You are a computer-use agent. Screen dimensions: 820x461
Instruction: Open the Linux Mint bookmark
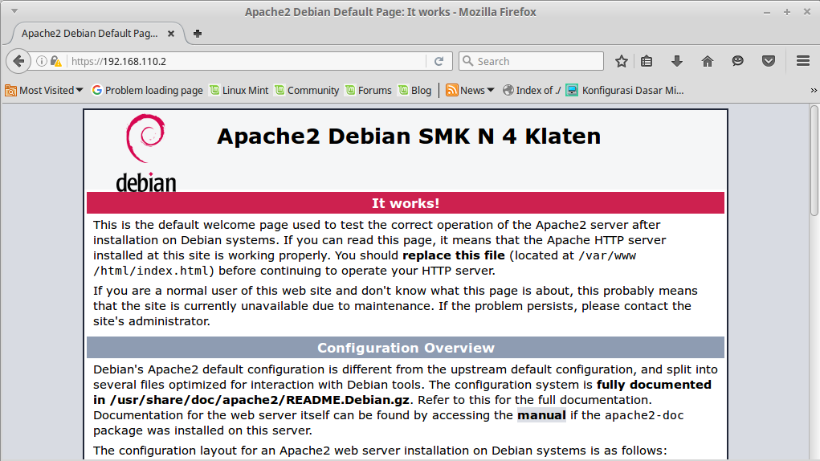click(239, 91)
